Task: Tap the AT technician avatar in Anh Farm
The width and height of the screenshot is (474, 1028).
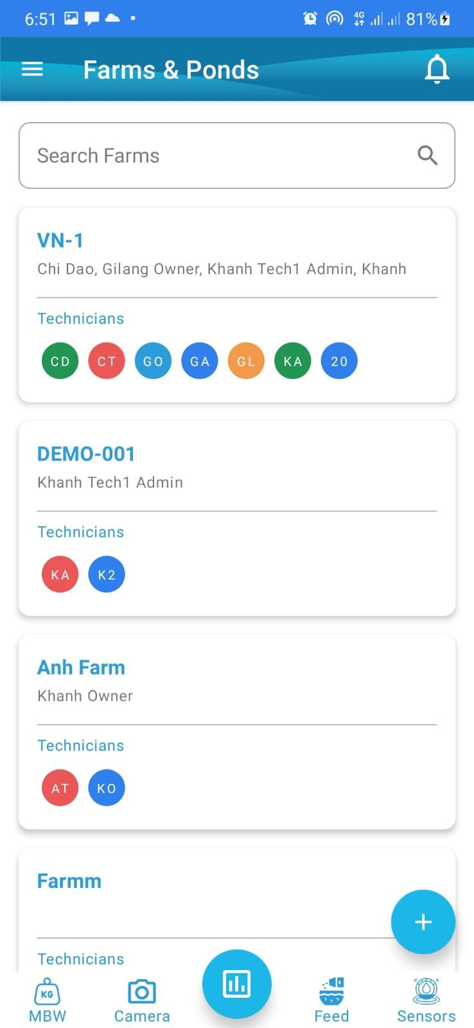Action: [x=60, y=788]
